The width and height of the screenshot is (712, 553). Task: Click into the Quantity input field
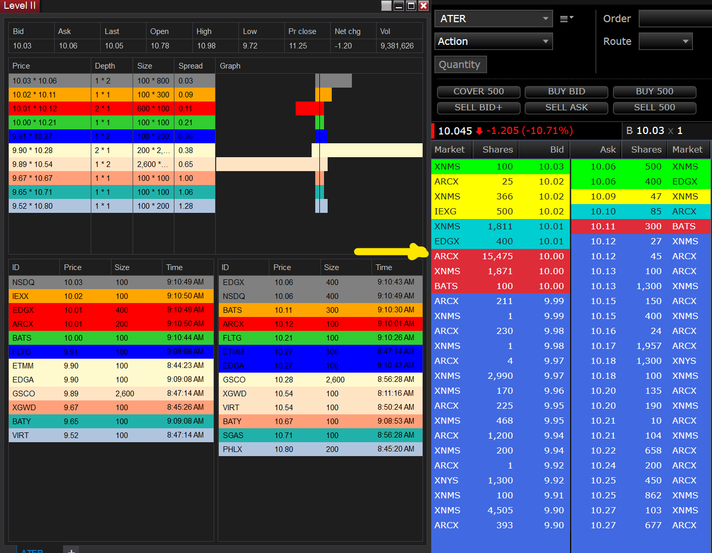pyautogui.click(x=461, y=64)
